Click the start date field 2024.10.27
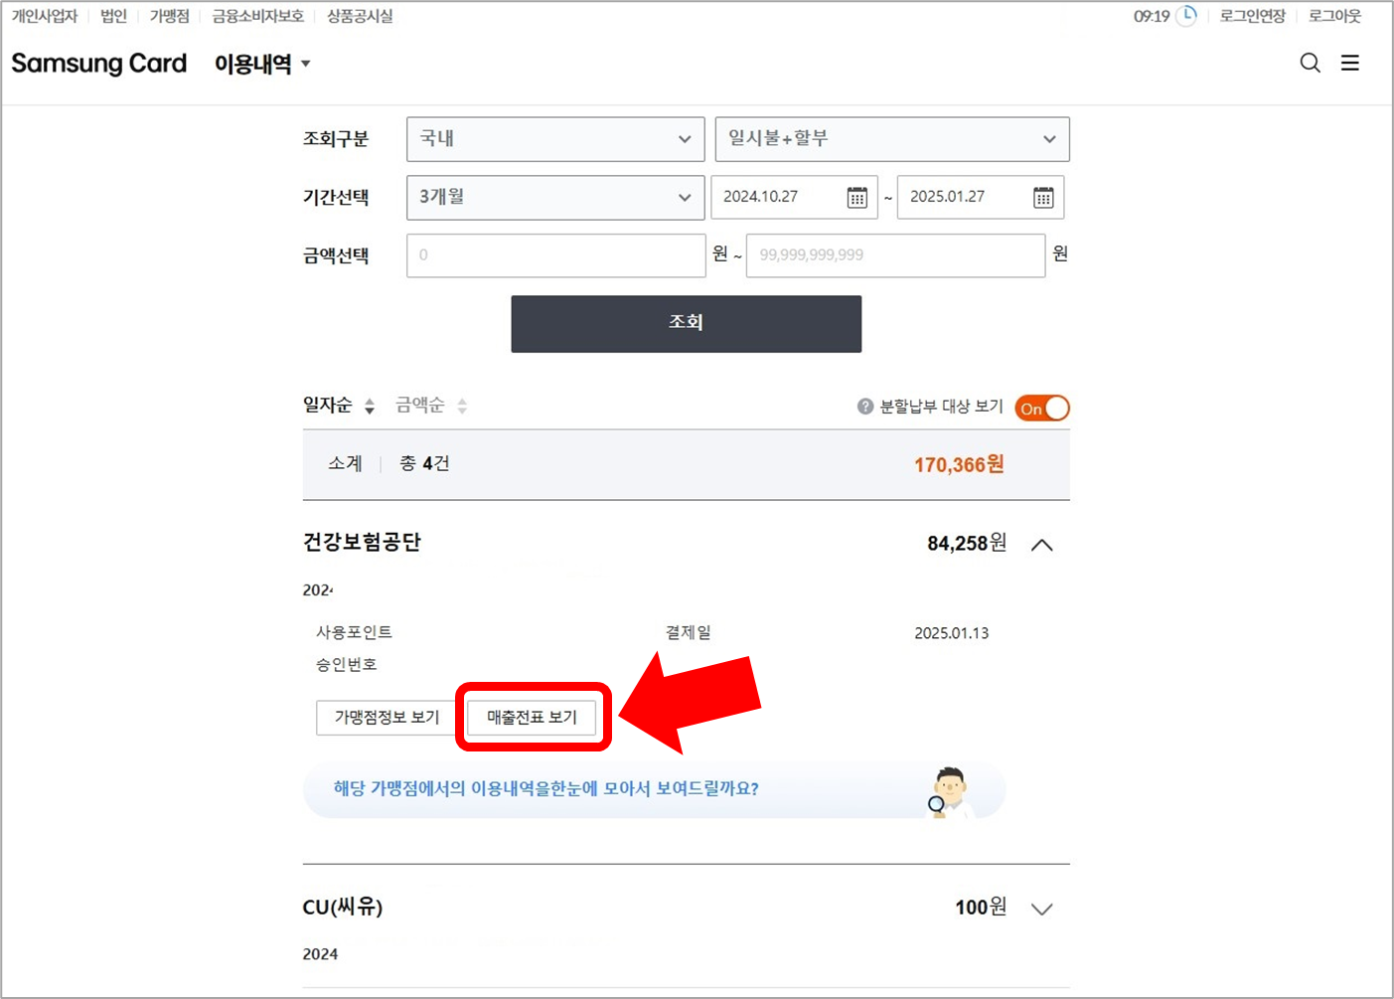The width and height of the screenshot is (1394, 999). pos(794,197)
